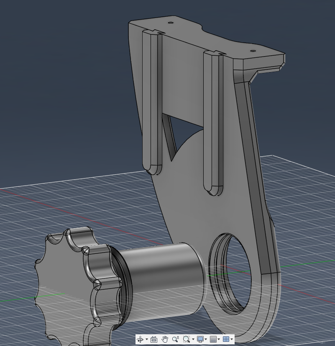Activate the Zoom Window (fit) tool

[187, 339]
